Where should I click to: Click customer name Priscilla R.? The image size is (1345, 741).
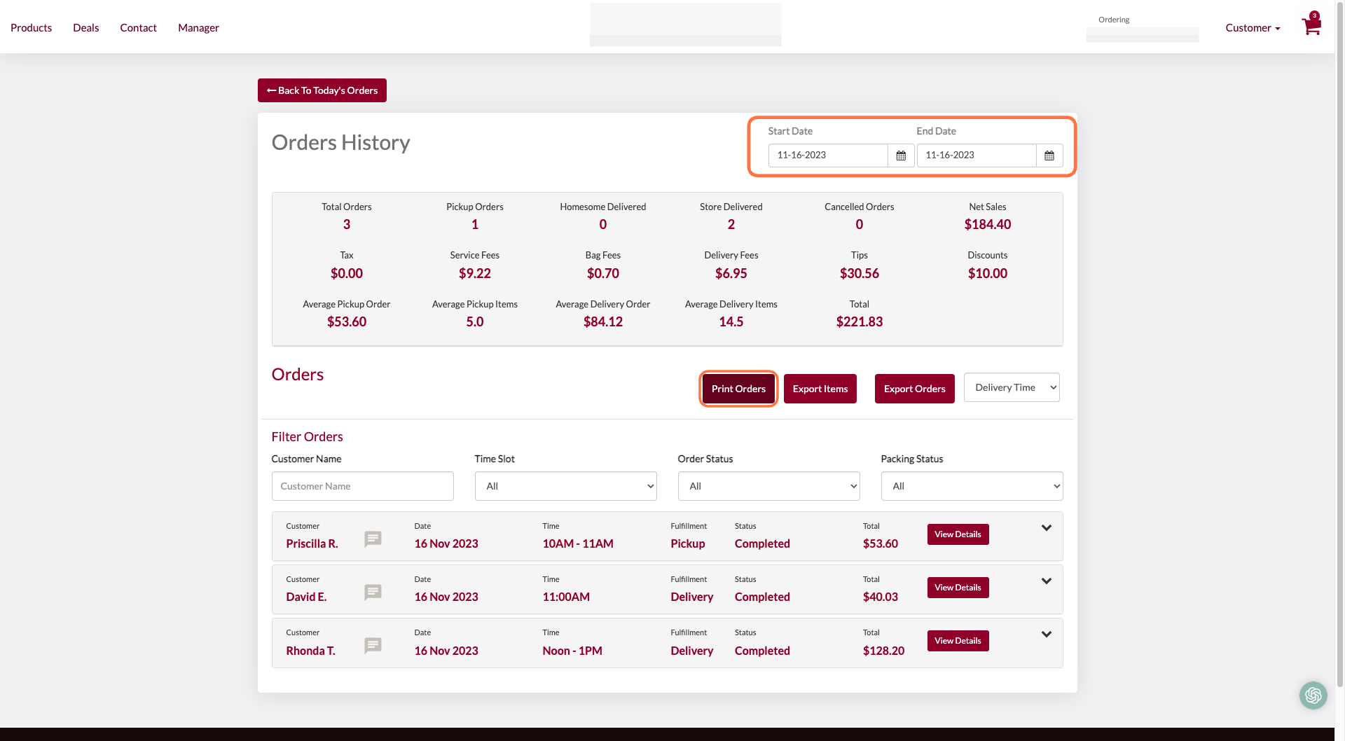click(312, 543)
